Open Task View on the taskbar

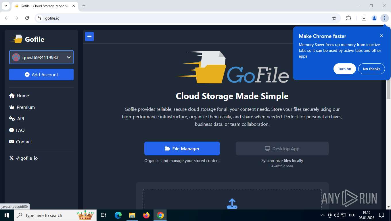[103, 215]
